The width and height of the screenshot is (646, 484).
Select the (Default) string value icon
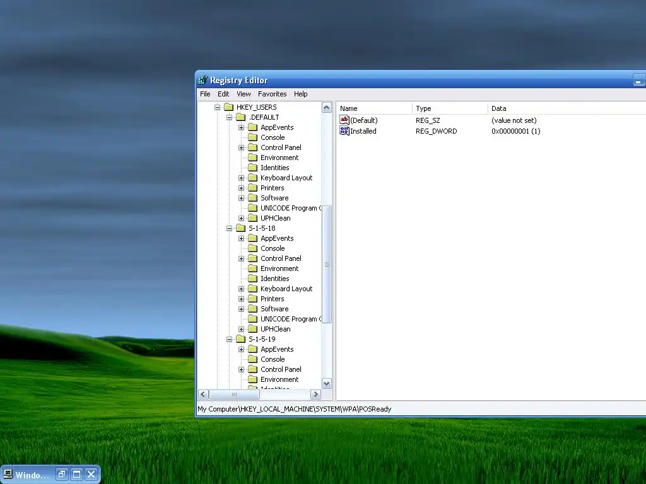pos(344,120)
